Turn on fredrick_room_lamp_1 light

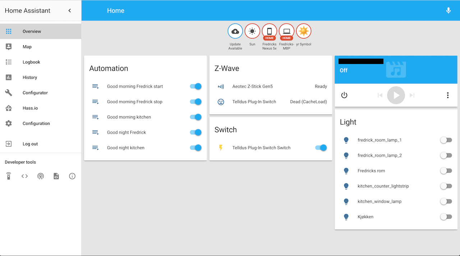446,140
